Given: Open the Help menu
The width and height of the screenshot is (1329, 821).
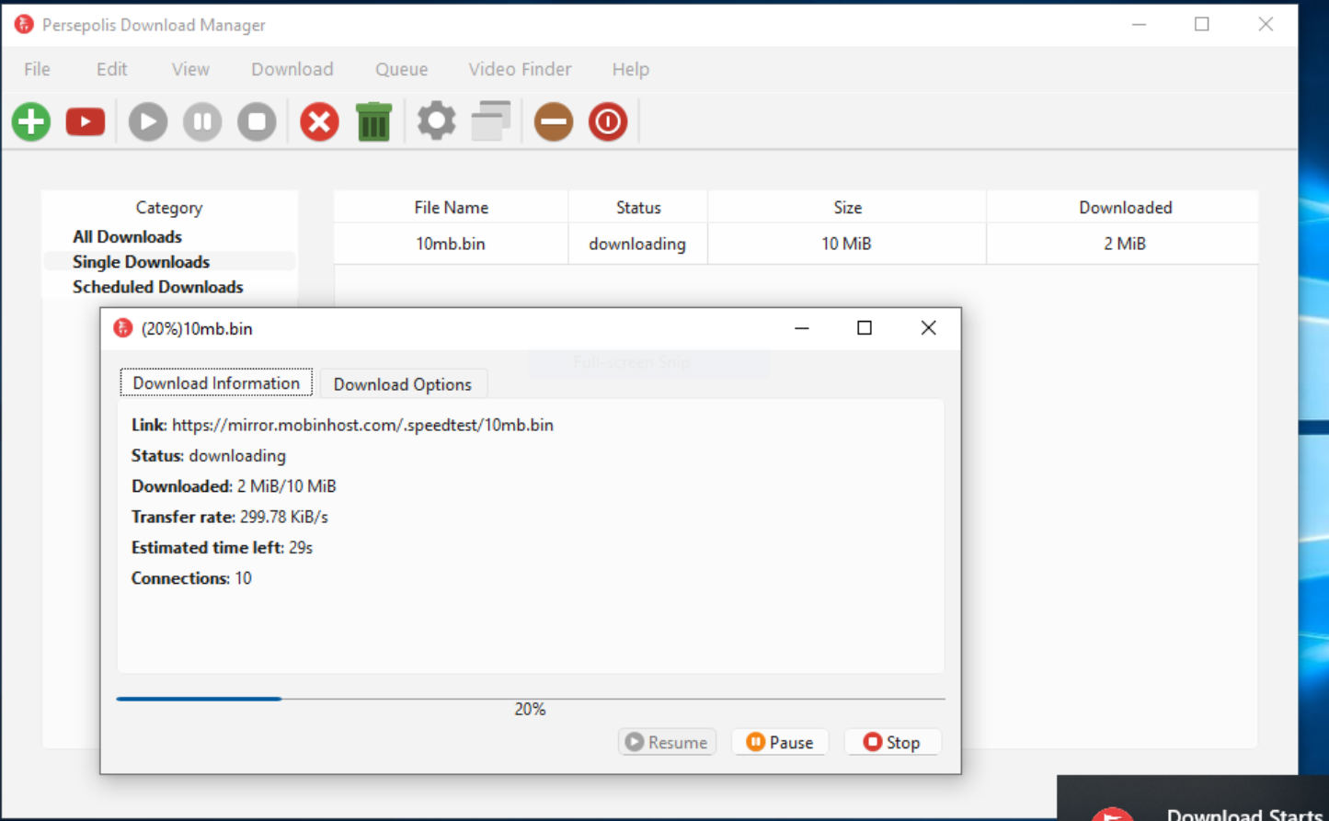Looking at the screenshot, I should click(631, 69).
